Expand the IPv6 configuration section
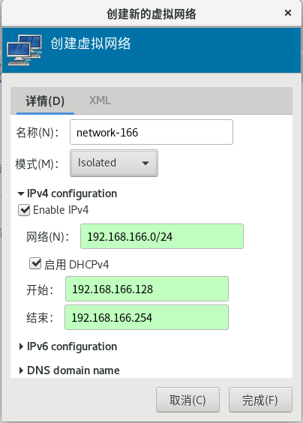The width and height of the screenshot is (303, 423). click(67, 346)
